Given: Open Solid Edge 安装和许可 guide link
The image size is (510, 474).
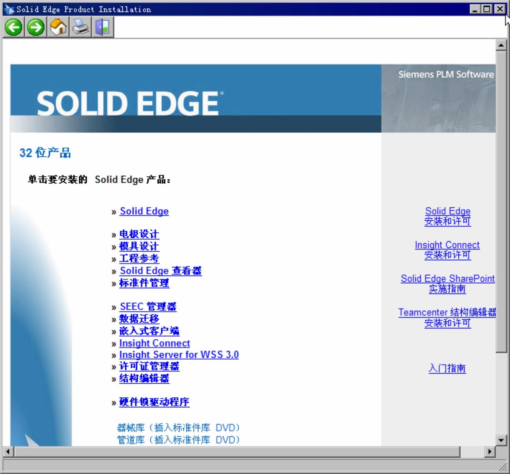Looking at the screenshot, I should 448,216.
